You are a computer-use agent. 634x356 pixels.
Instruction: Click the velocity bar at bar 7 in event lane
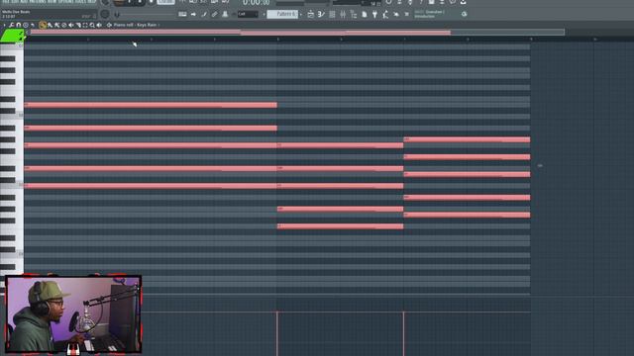(403, 333)
